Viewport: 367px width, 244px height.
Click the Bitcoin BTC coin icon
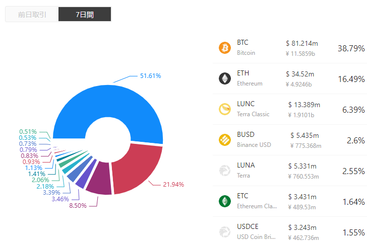[224, 48]
